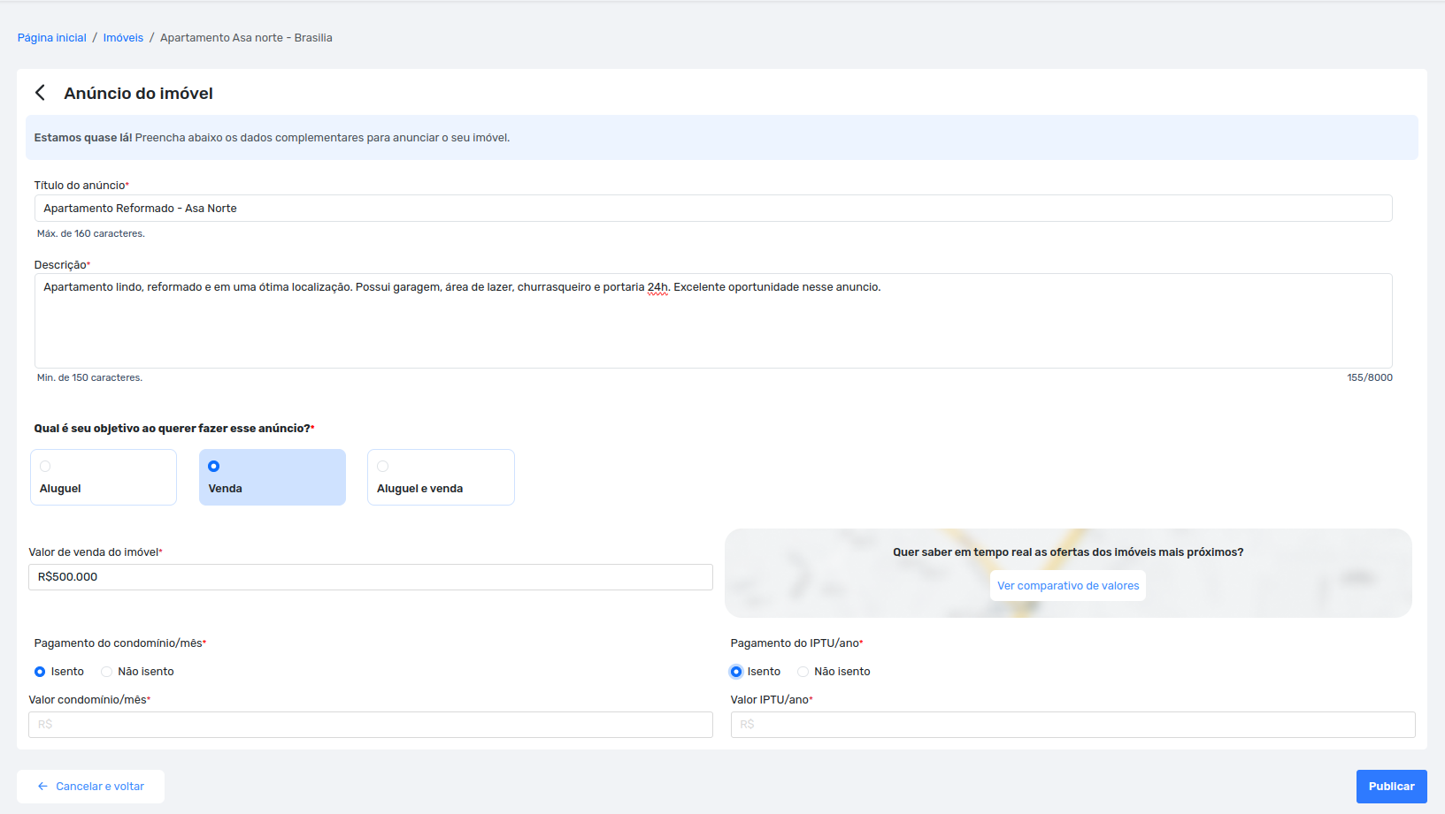The height and width of the screenshot is (814, 1445).
Task: Select the Aluguel radio option
Action: click(x=45, y=467)
